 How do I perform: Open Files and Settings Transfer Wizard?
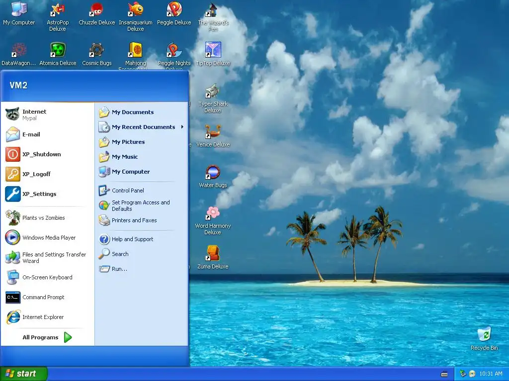click(48, 257)
